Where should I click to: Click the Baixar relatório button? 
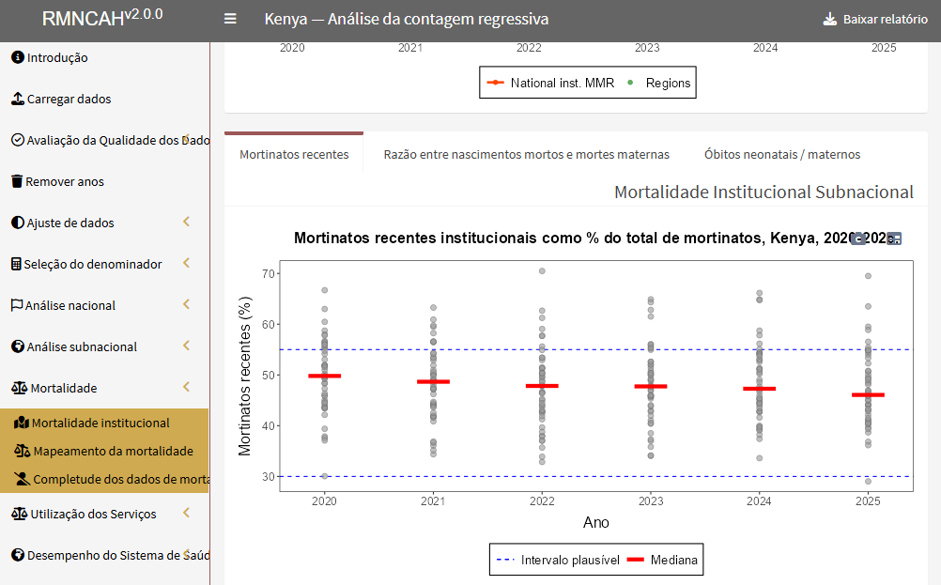point(875,19)
